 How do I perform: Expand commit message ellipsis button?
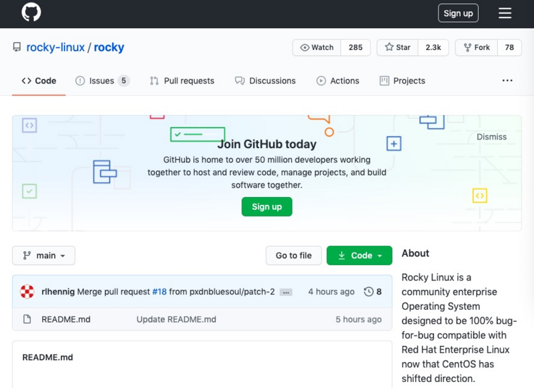(286, 293)
